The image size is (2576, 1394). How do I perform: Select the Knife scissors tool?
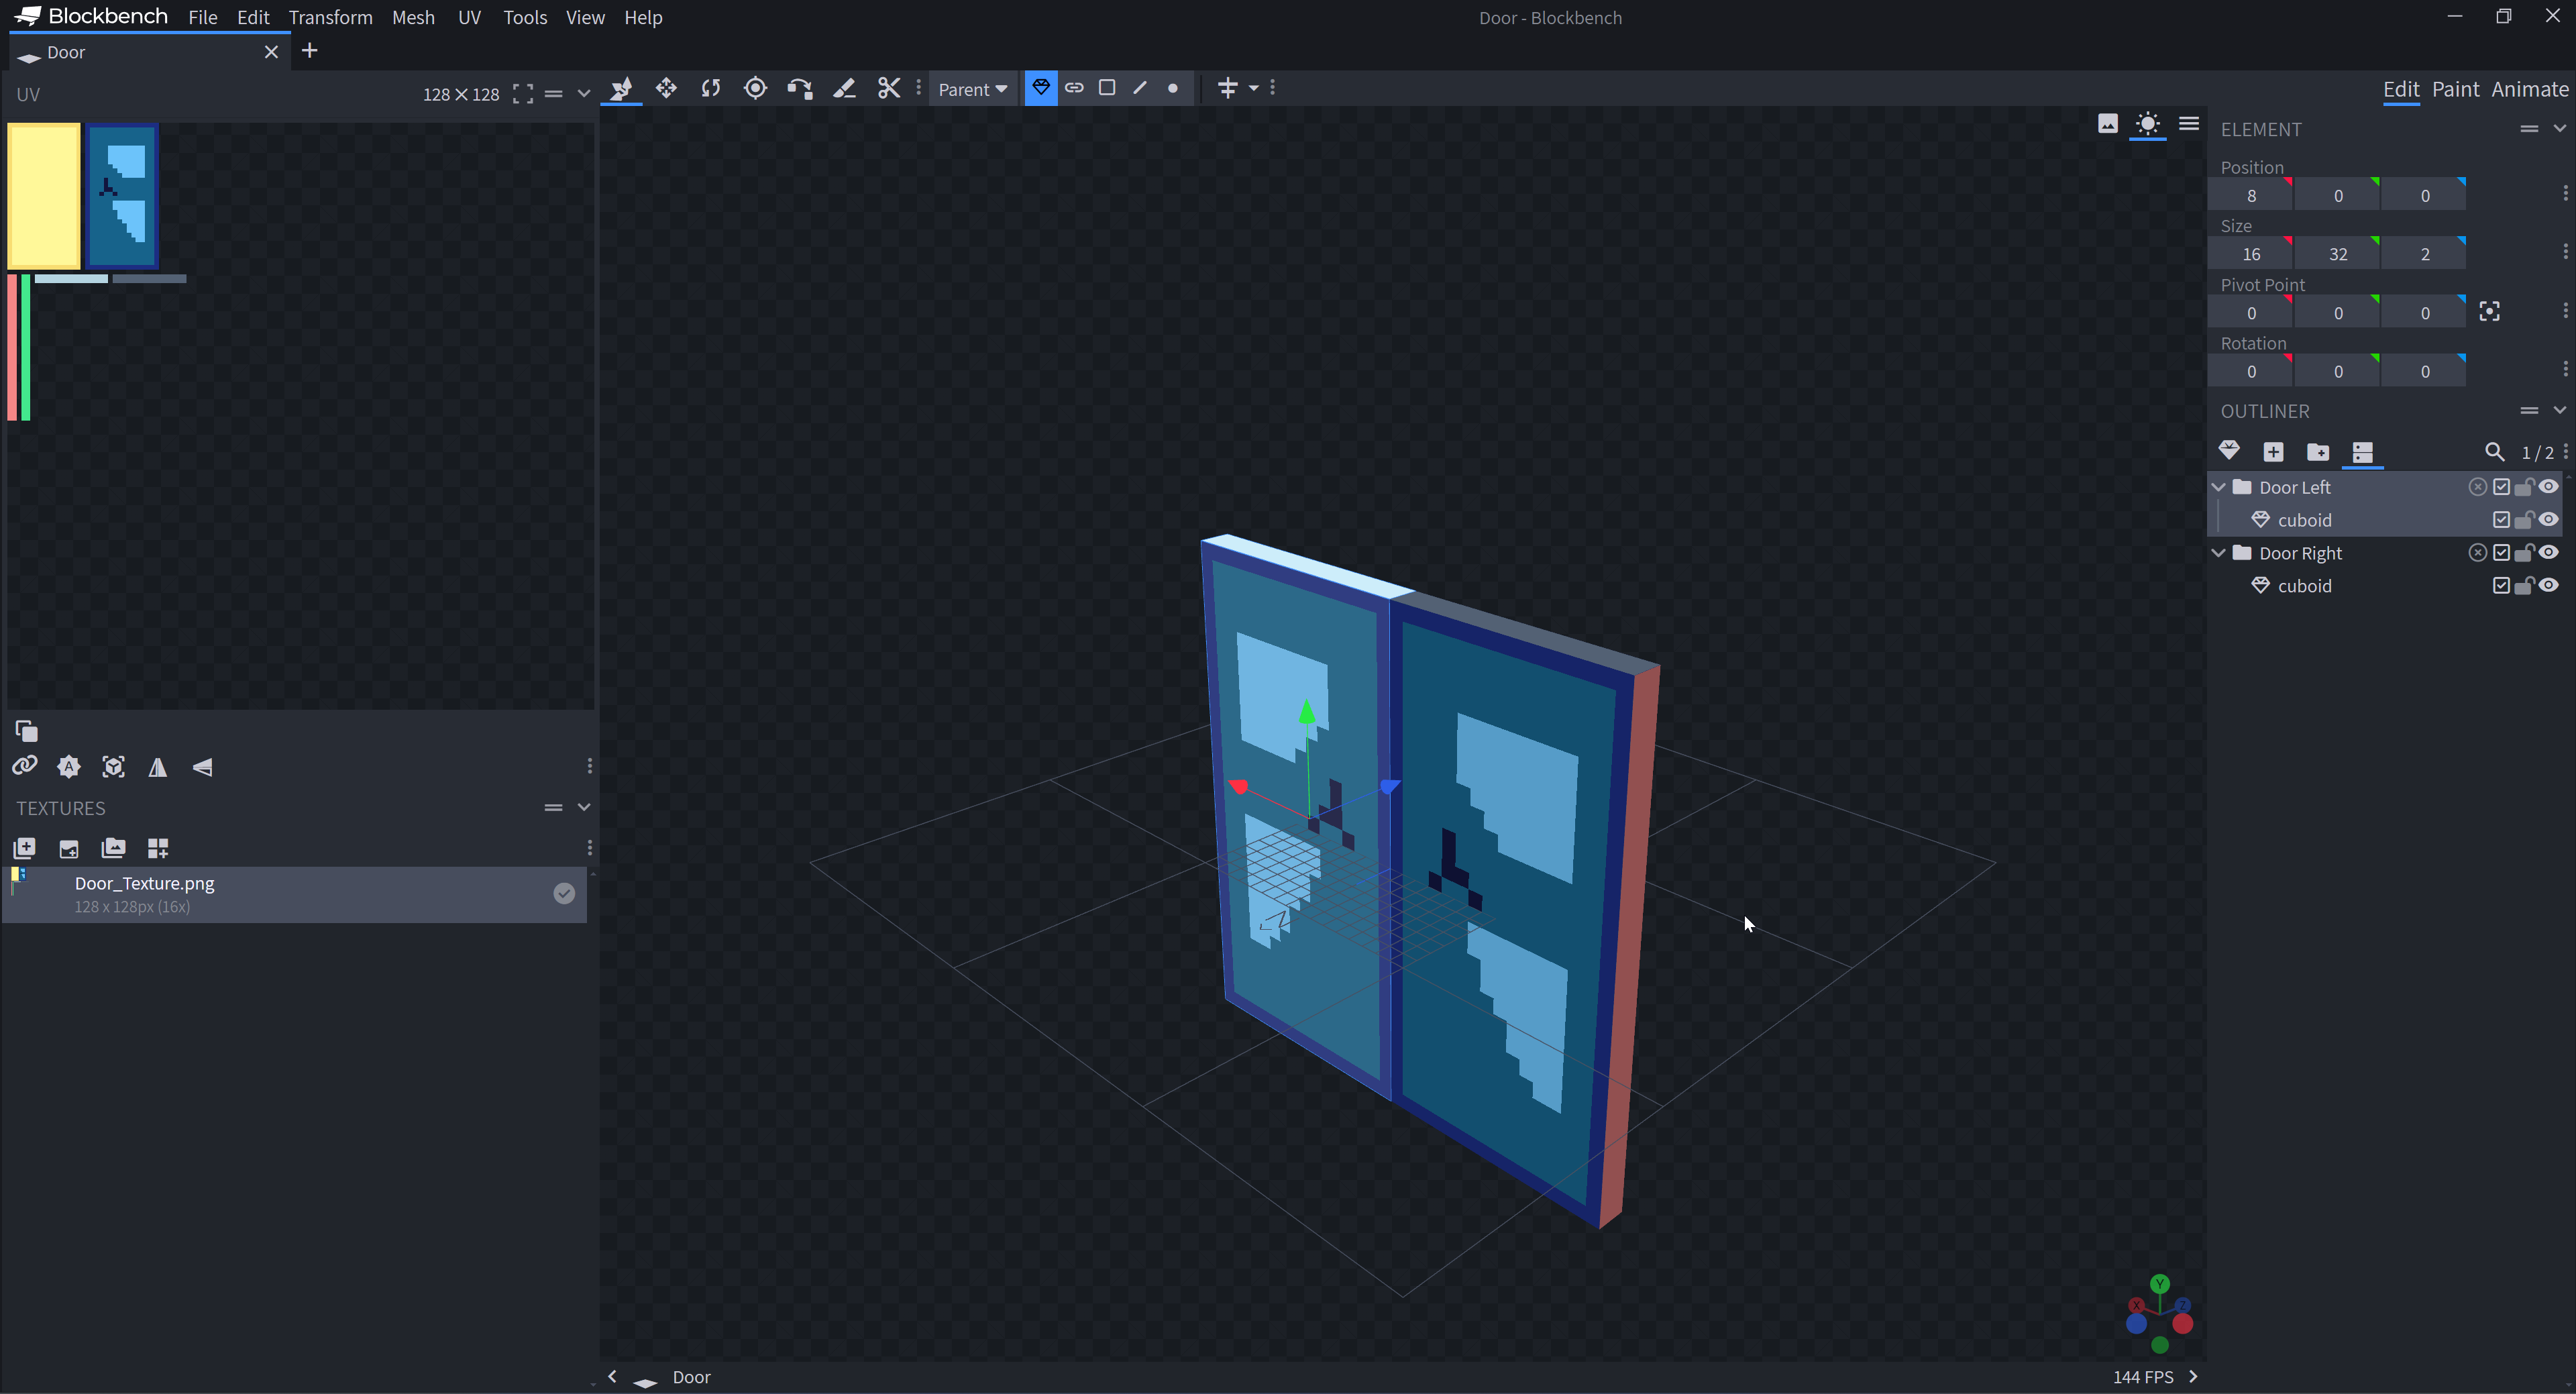[x=888, y=89]
